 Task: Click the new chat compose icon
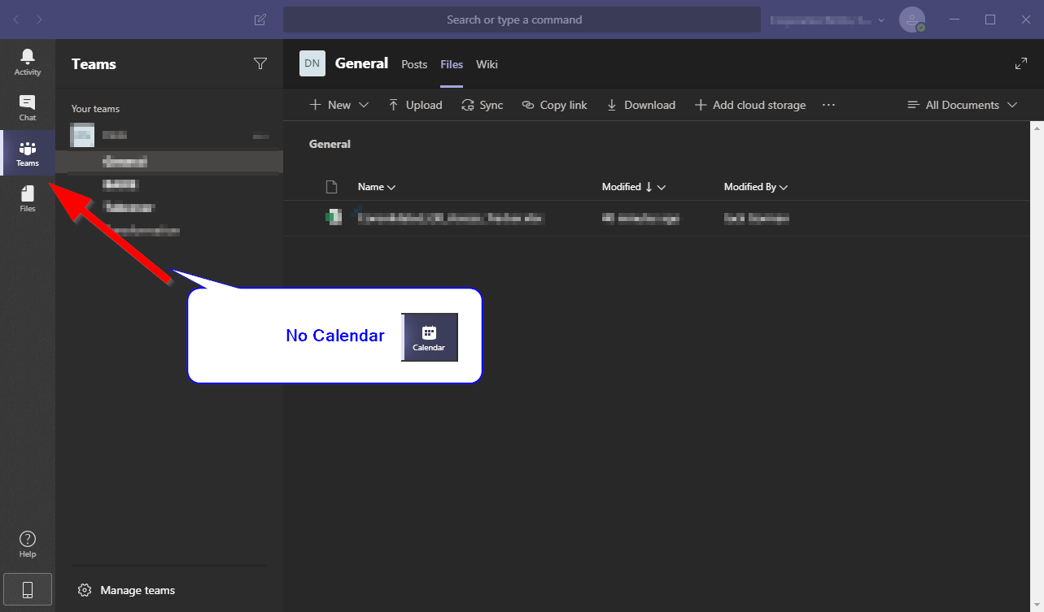click(260, 20)
